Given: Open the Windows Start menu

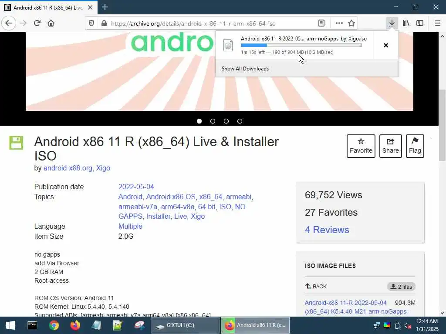Looking at the screenshot, I should 10,325.
